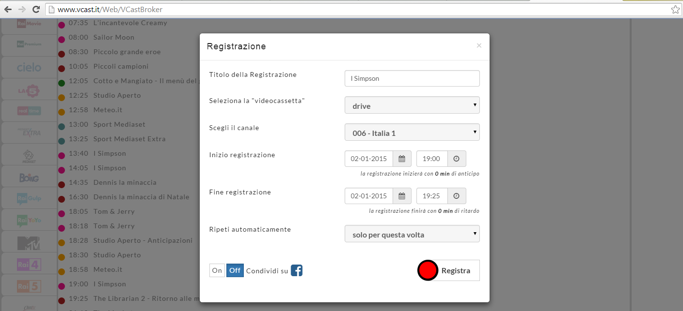Switch sharing toggle to On

pos(217,270)
